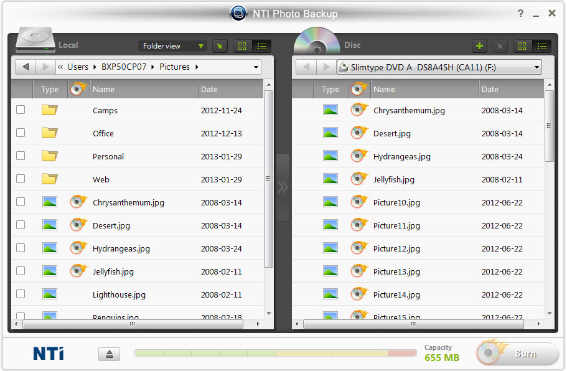Sort Disc list by Name column
The width and height of the screenshot is (567, 371).
coord(424,89)
